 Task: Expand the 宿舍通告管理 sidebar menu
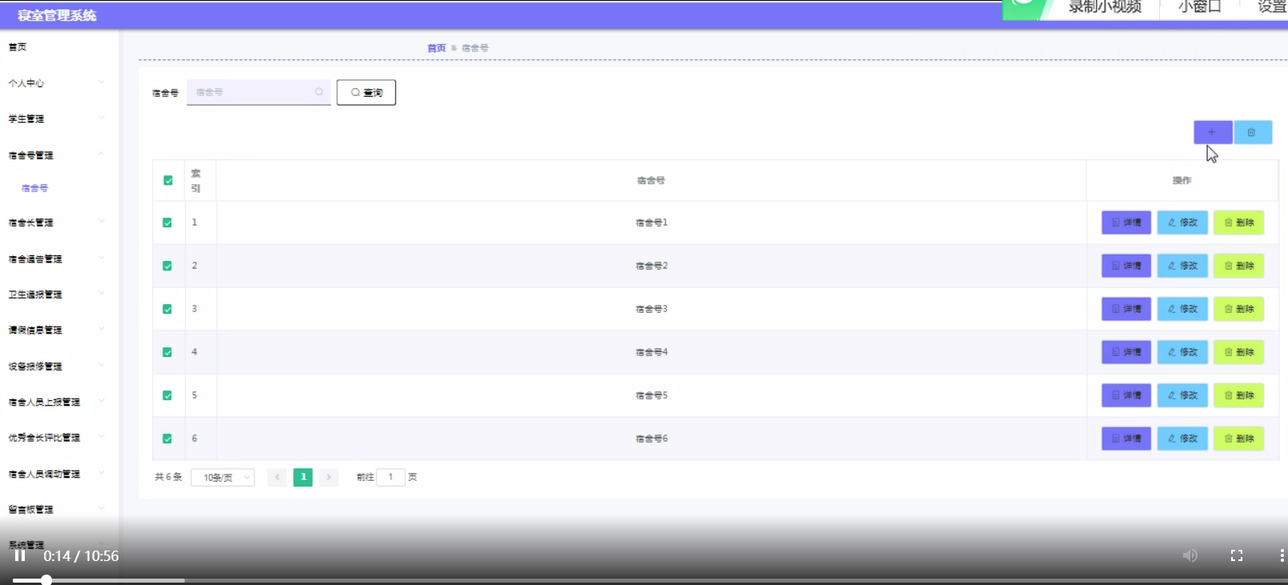tap(56, 258)
